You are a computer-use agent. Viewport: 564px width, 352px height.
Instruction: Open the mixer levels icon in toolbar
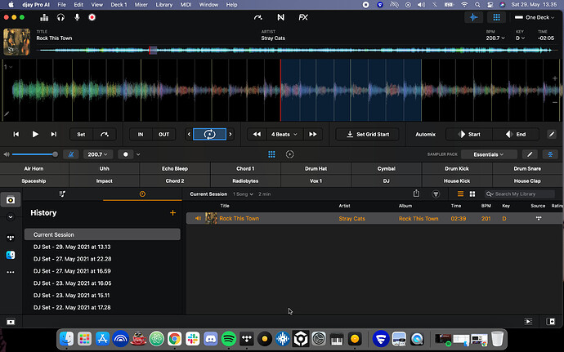(44, 17)
